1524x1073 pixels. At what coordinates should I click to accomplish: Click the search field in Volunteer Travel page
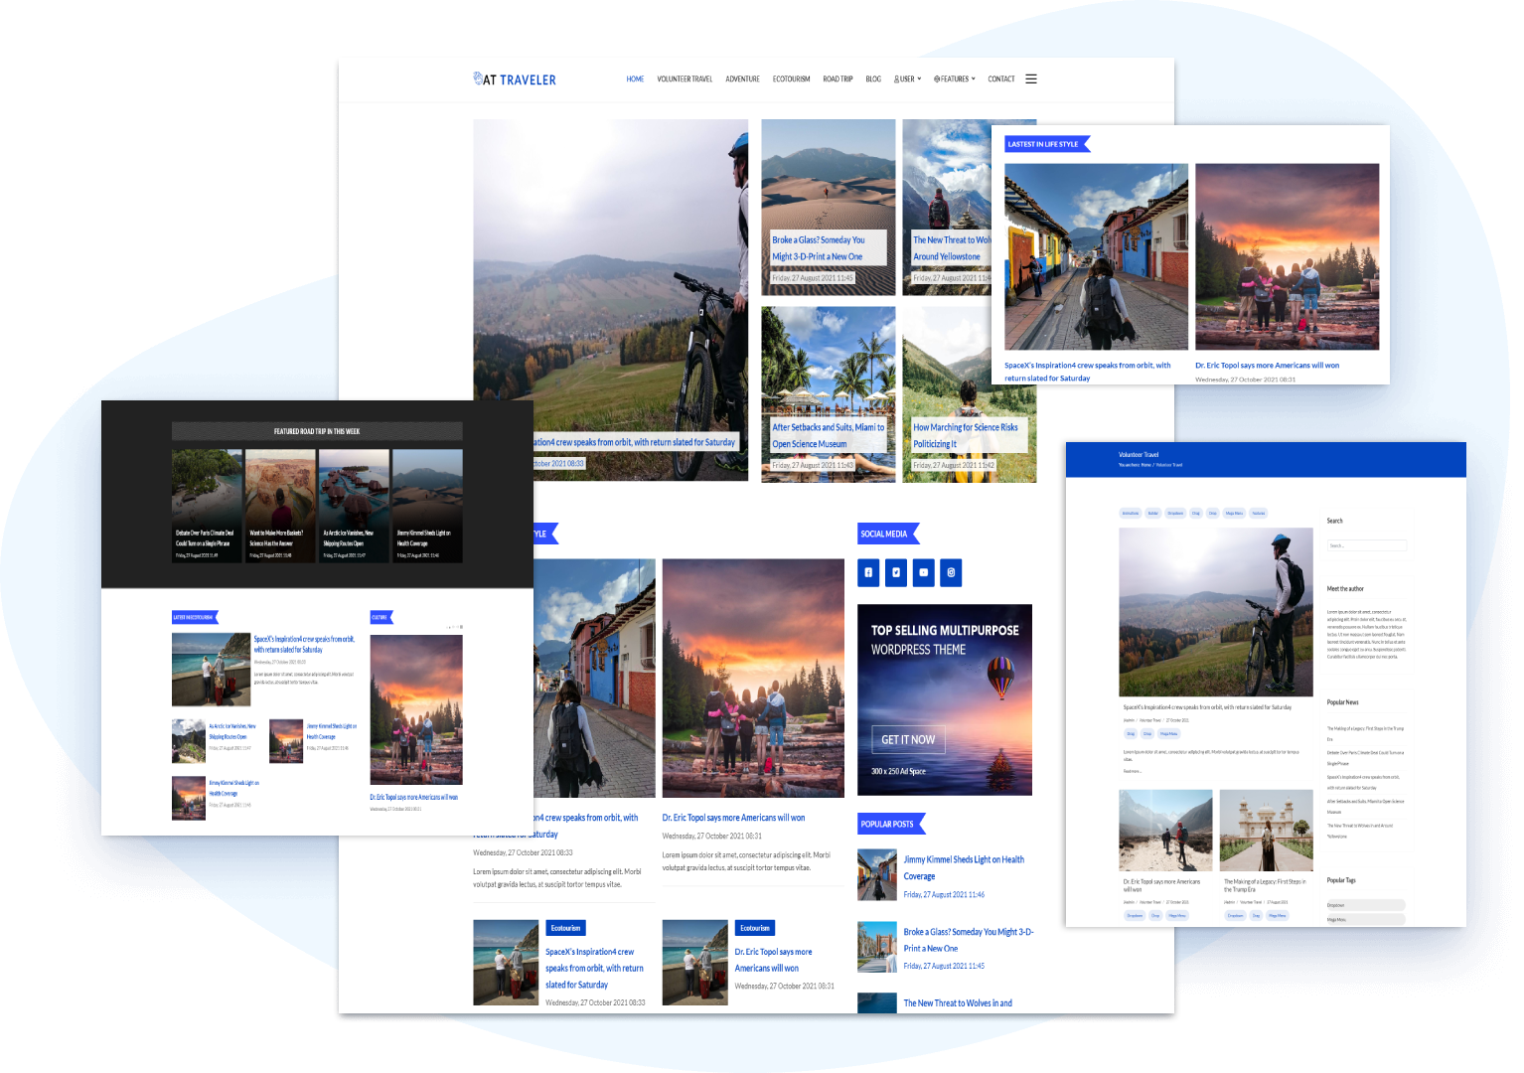point(1366,545)
